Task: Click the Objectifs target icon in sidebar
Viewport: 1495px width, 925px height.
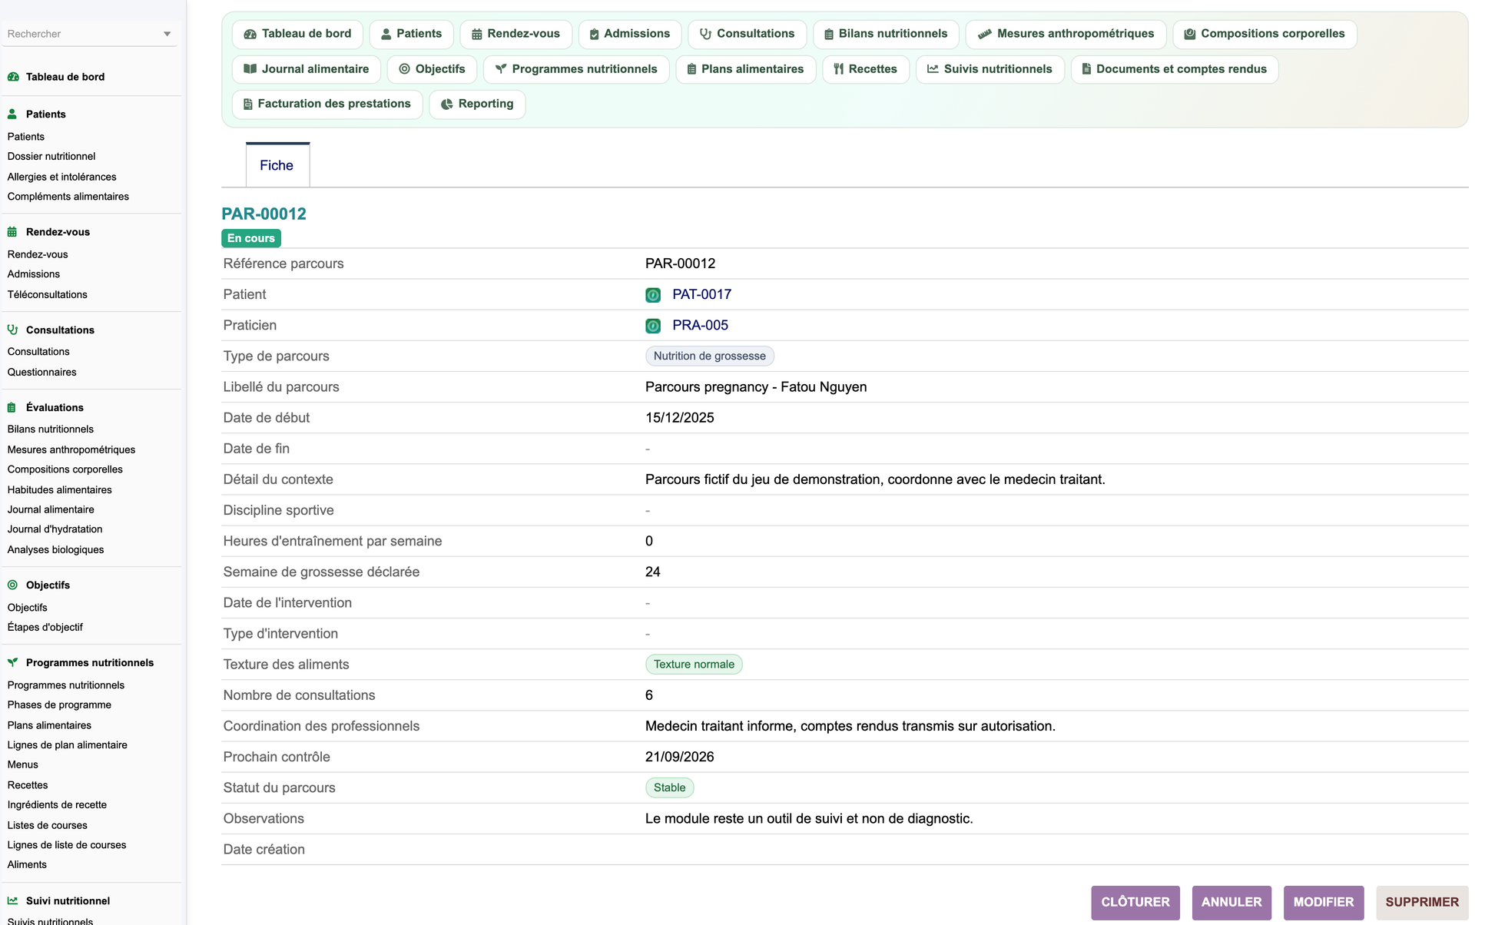Action: pos(12,585)
